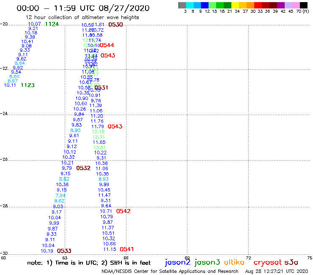
Task: Click the 8.97 wave height value
Action: pyautogui.click(x=13, y=81)
